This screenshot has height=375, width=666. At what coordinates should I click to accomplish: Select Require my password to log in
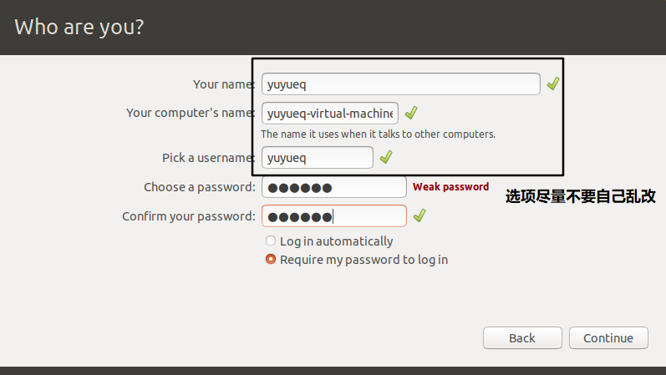click(x=356, y=260)
